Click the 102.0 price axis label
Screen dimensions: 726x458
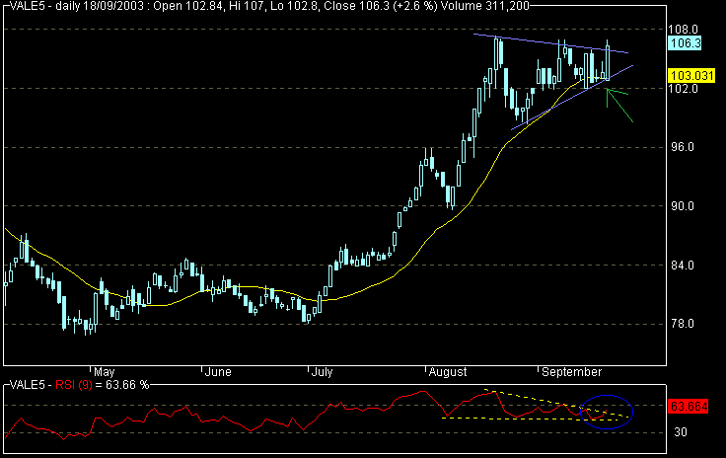(x=683, y=89)
